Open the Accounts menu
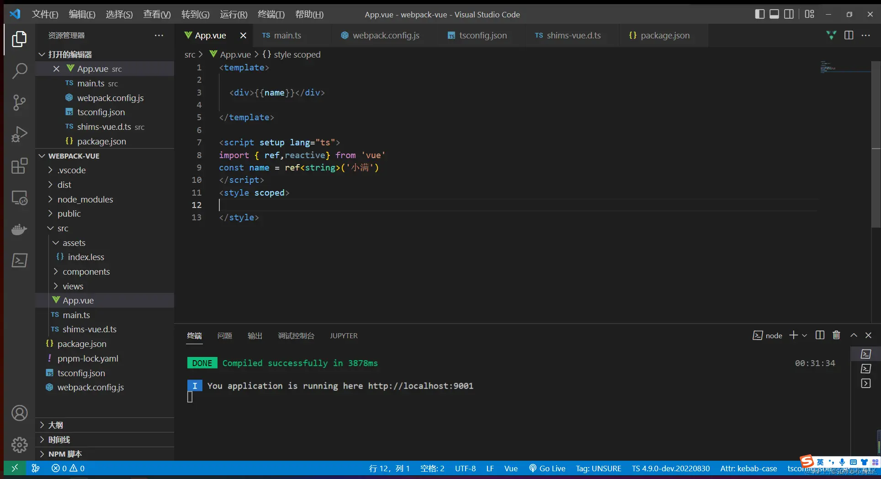The height and width of the screenshot is (479, 881). pos(19,413)
